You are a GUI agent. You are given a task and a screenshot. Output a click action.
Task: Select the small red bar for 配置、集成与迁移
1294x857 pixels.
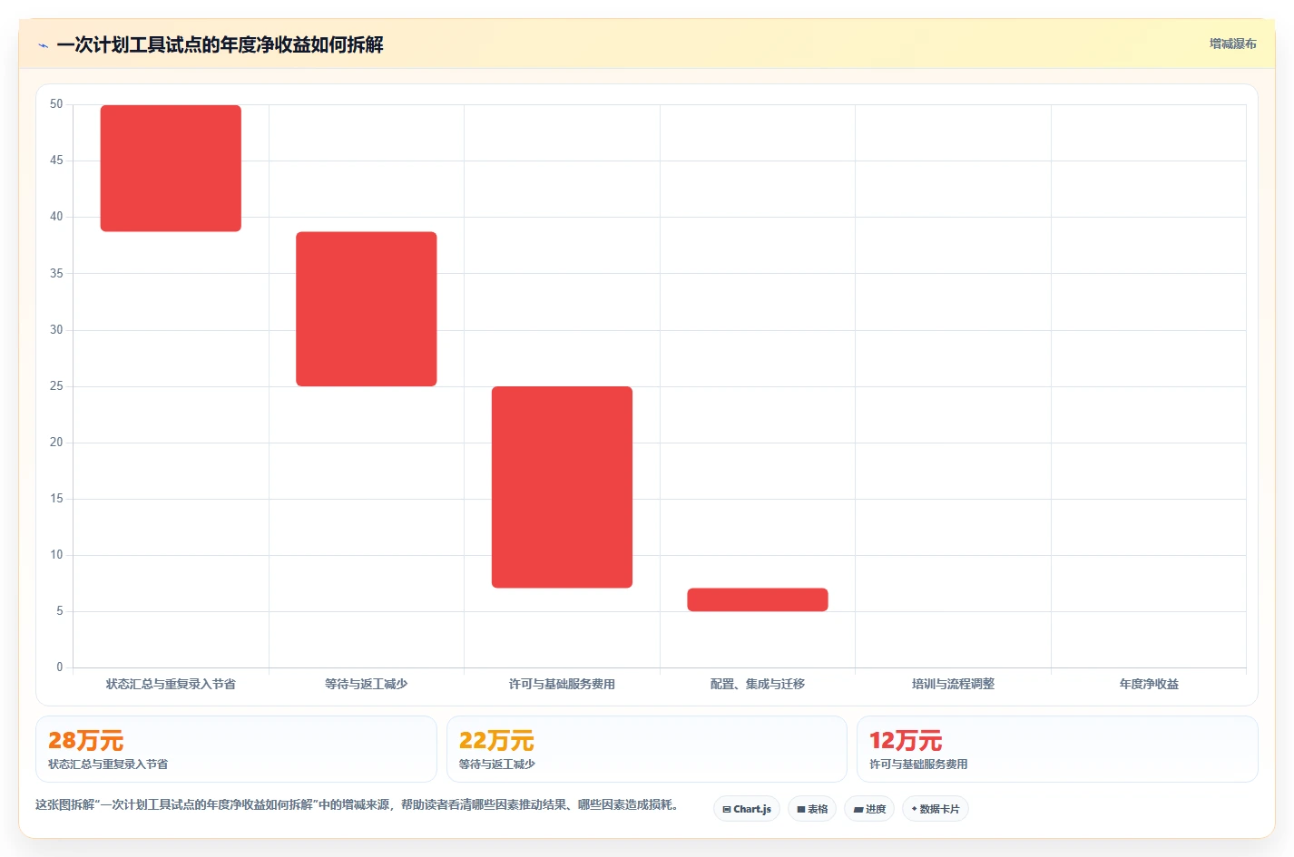[758, 599]
